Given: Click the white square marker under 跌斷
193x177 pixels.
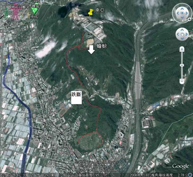Looking at the screenshot, I should (x=76, y=100).
